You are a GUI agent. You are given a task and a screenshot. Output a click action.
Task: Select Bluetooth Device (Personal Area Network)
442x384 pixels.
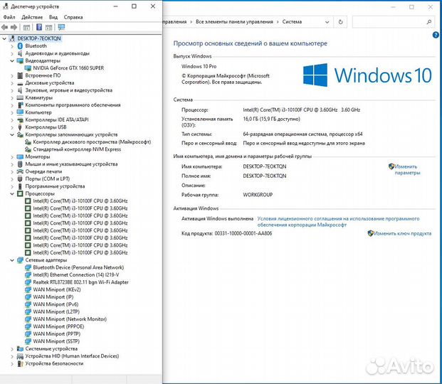[x=78, y=267]
